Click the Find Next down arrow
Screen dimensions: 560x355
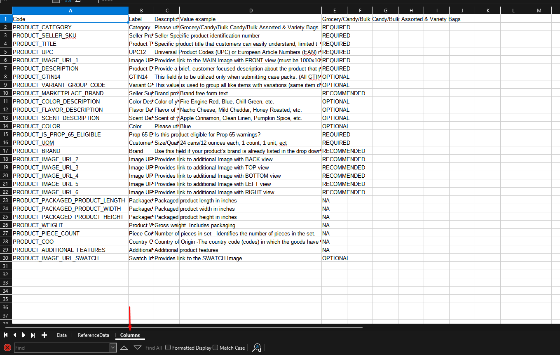(x=138, y=348)
